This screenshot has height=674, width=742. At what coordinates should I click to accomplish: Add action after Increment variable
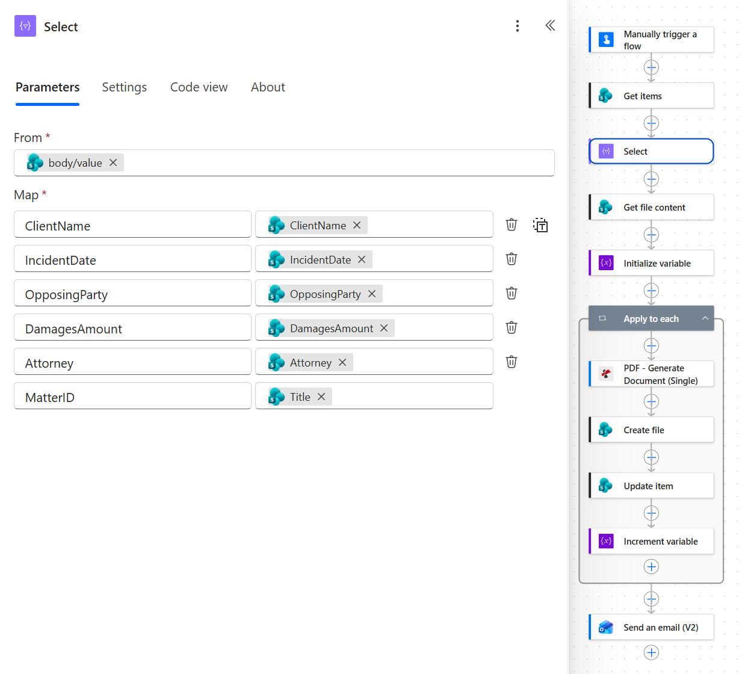pos(651,567)
